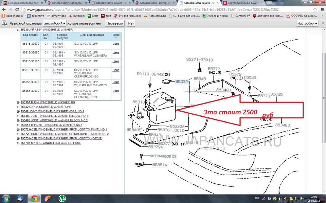Expand 85330A BUSH, WINDSHIELD WASHER JAR
The image size is (326, 203).
click(x=18, y=102)
